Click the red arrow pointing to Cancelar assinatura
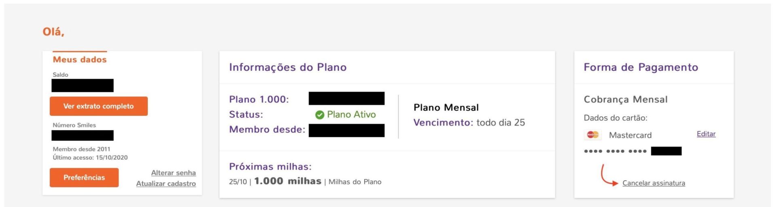 pos(609,175)
